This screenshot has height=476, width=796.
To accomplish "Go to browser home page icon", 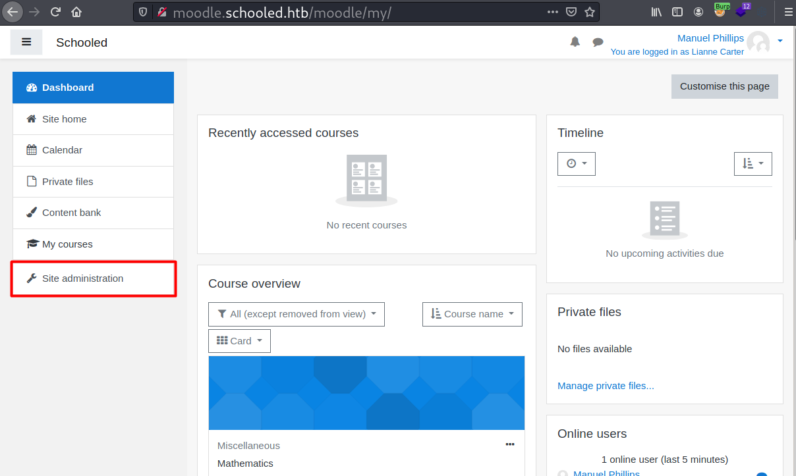I will click(x=76, y=12).
